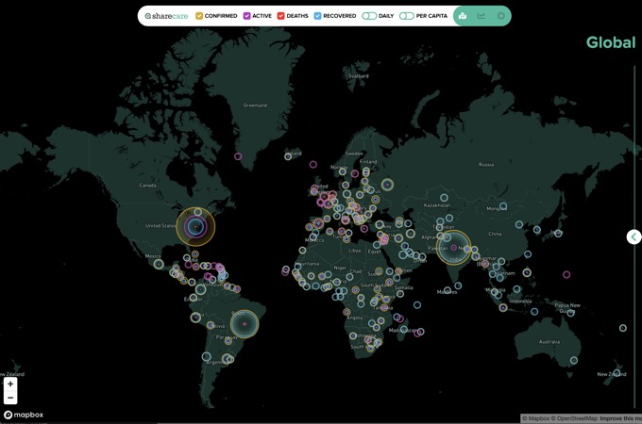Image resolution: width=642 pixels, height=424 pixels.
Task: Expand the side panel with chevron arrow
Action: pyautogui.click(x=634, y=236)
